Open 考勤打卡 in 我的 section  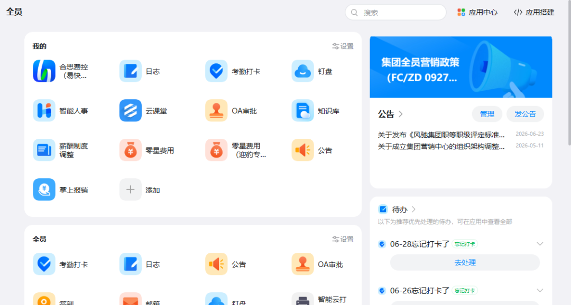point(216,71)
